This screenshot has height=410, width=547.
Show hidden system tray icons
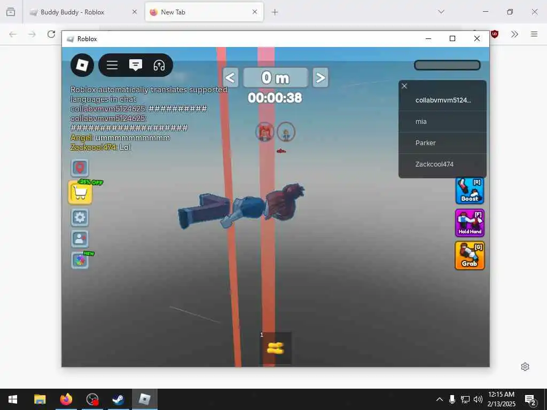coord(440,399)
